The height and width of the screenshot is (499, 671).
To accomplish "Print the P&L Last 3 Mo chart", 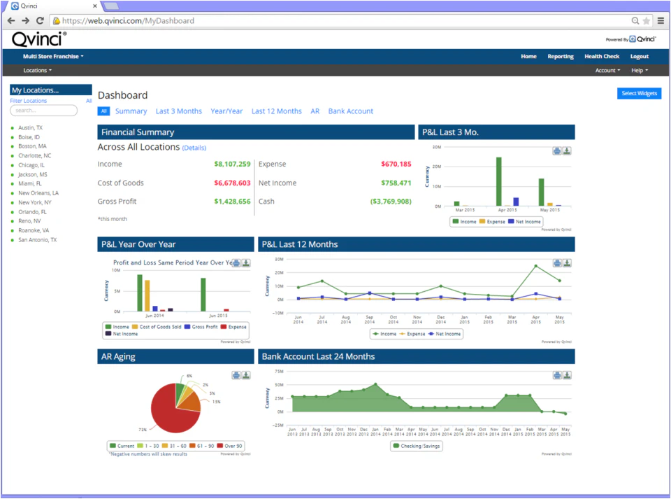I will point(557,150).
